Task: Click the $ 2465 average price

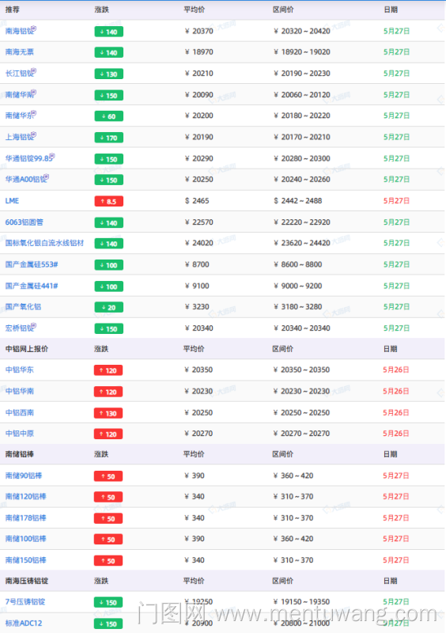Action: point(197,201)
